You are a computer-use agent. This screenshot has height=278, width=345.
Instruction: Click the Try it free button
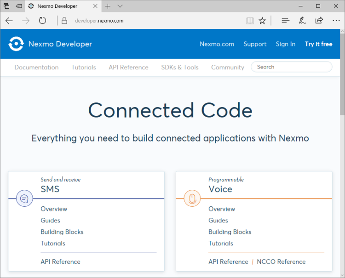pos(319,44)
